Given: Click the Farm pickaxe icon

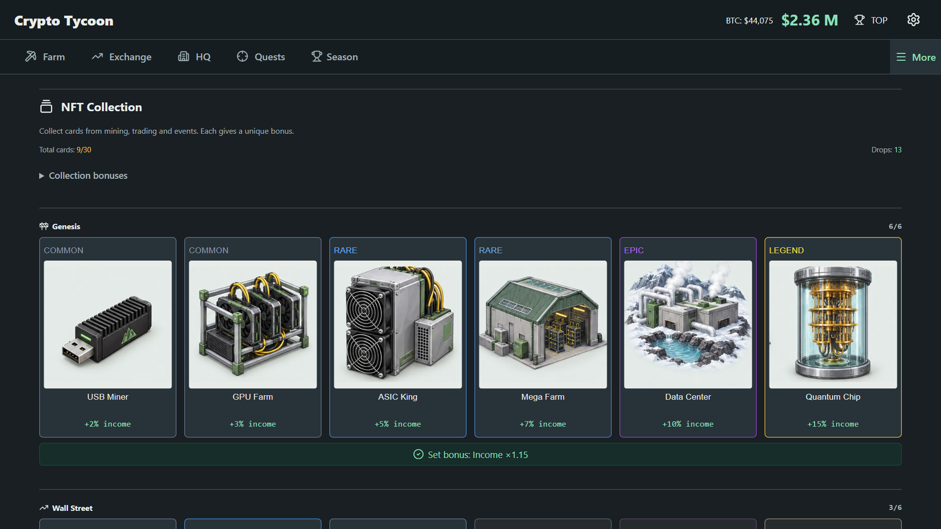Looking at the screenshot, I should (31, 56).
